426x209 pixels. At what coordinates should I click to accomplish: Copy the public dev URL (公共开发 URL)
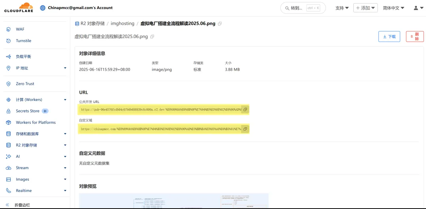(245, 110)
